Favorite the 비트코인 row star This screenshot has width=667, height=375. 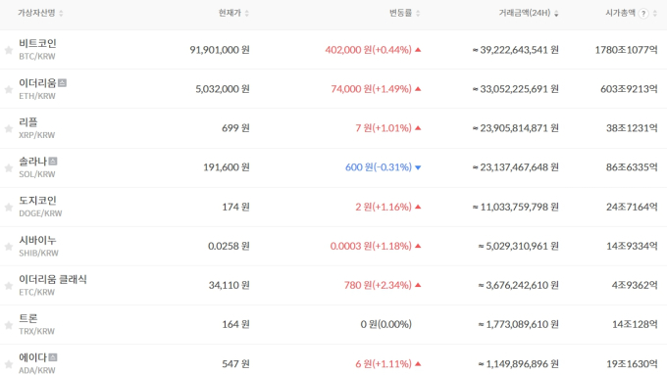coord(9,51)
